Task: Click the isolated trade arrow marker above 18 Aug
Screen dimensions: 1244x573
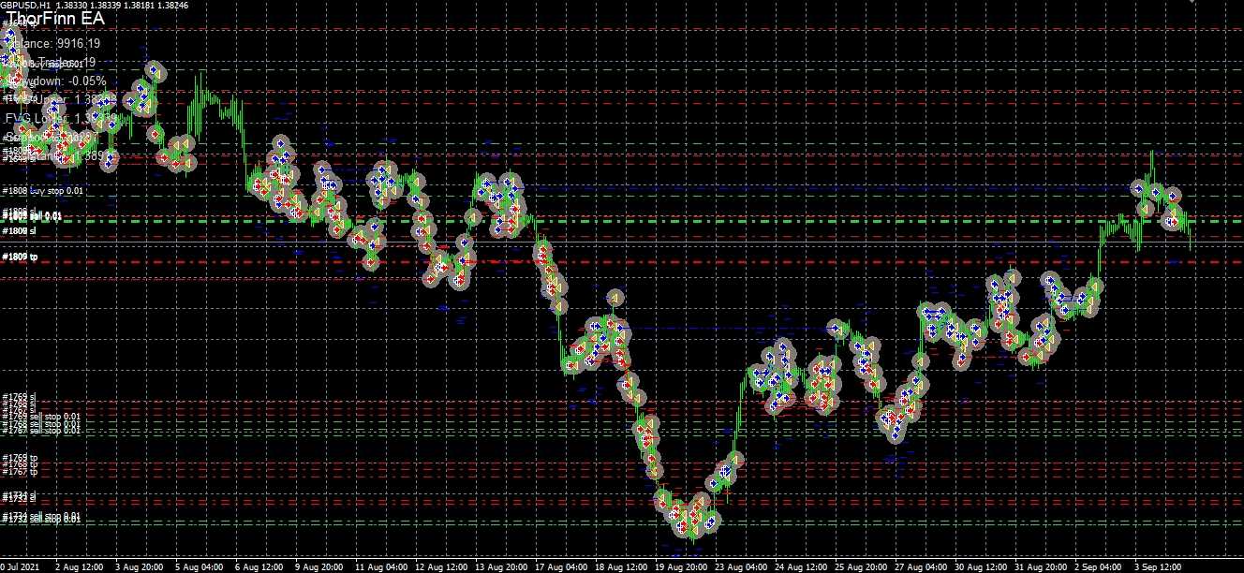Action: (x=614, y=299)
